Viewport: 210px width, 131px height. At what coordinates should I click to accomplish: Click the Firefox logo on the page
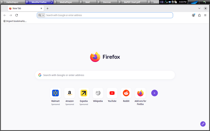(95, 57)
